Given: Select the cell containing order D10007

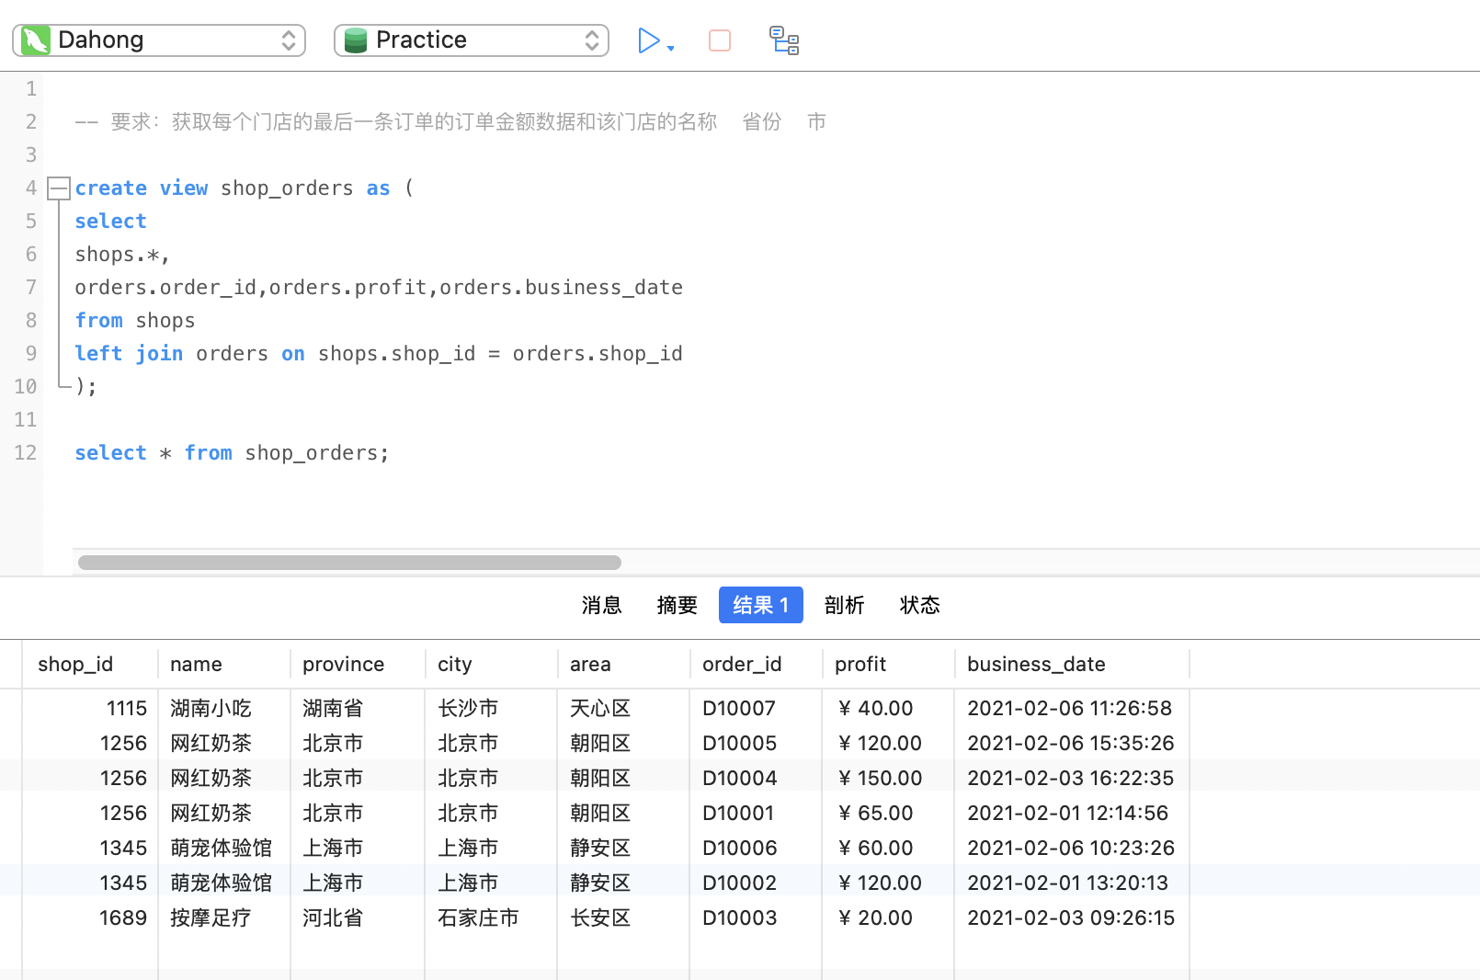Looking at the screenshot, I should tap(739, 708).
